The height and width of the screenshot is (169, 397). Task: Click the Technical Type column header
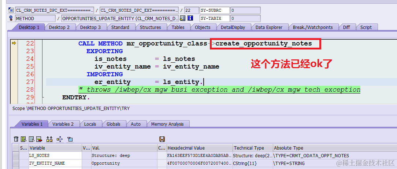[x=253, y=148]
